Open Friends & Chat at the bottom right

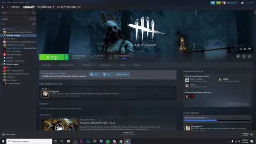click(x=248, y=134)
